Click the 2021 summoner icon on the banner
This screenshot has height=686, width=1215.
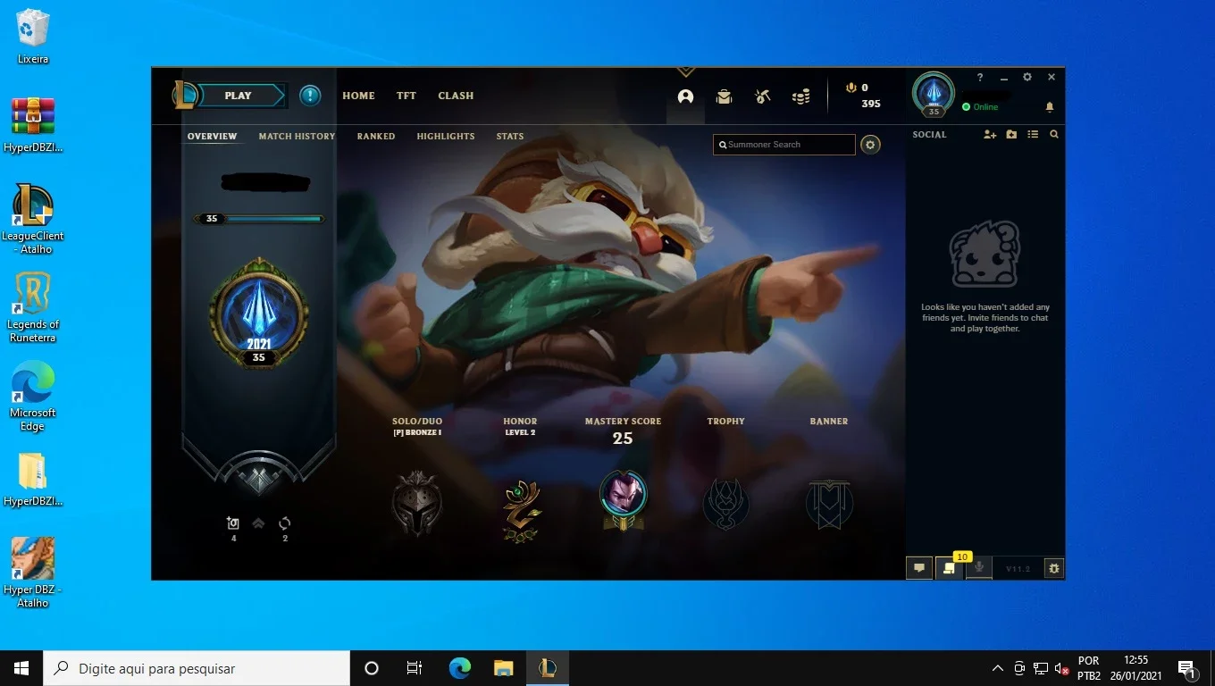tap(259, 313)
